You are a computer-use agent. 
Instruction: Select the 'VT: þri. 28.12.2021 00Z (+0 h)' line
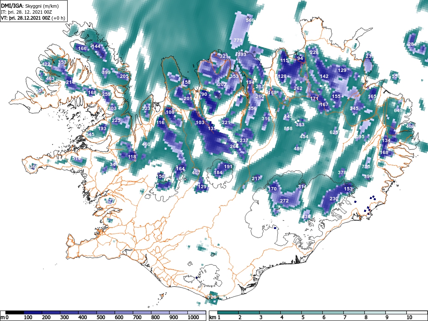33,18
